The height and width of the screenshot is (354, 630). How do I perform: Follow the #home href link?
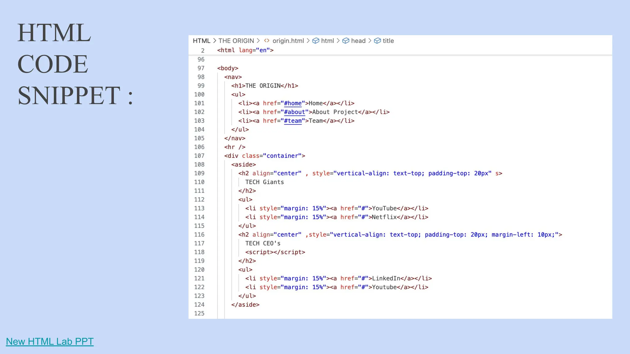293,103
